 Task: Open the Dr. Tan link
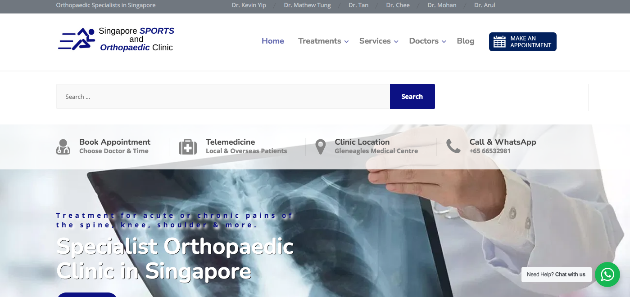[x=358, y=5]
